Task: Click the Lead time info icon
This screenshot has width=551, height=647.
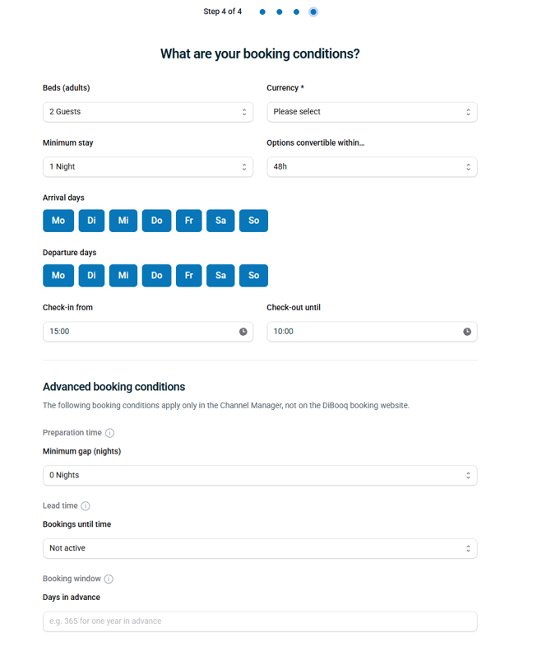Action: 86,506
